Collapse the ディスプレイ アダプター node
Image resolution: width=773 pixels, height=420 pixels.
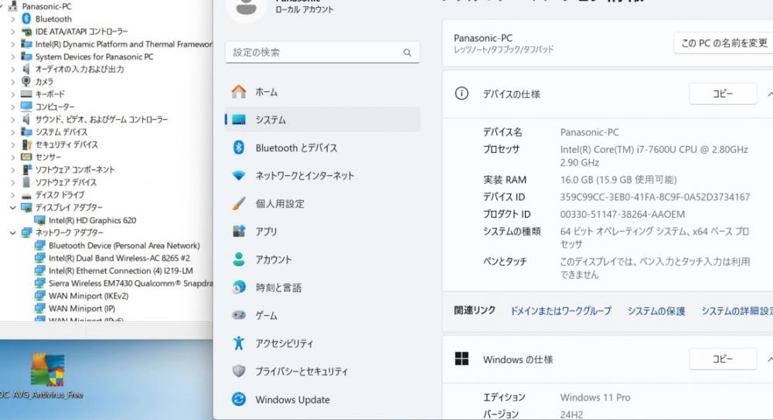point(13,207)
